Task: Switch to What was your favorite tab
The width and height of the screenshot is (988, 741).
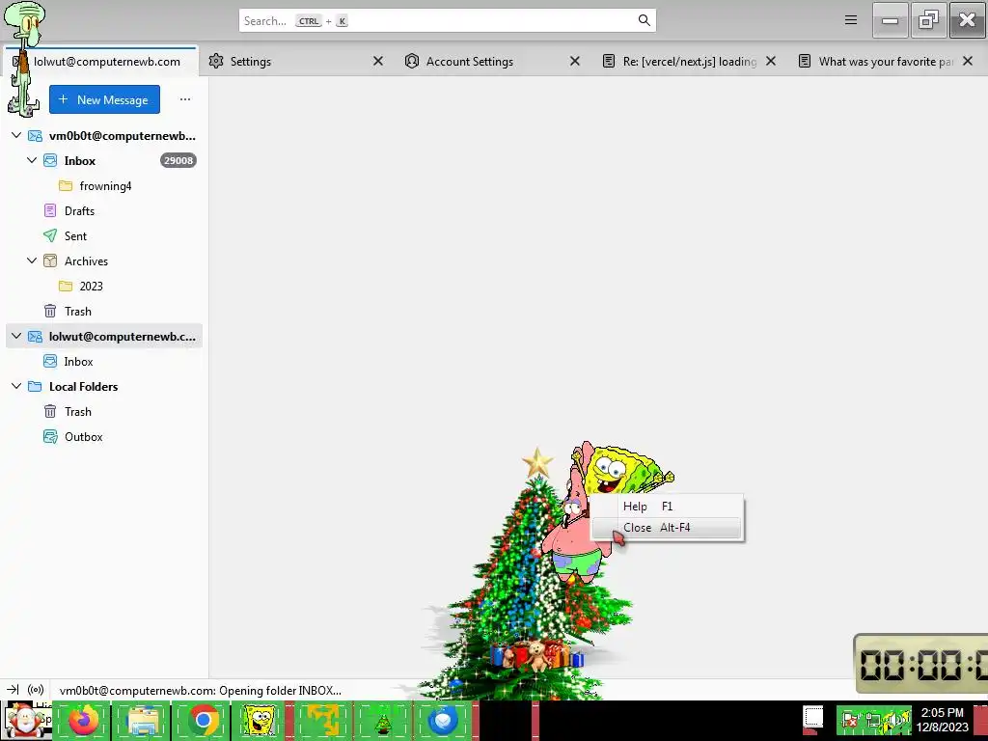Action: [x=886, y=61]
